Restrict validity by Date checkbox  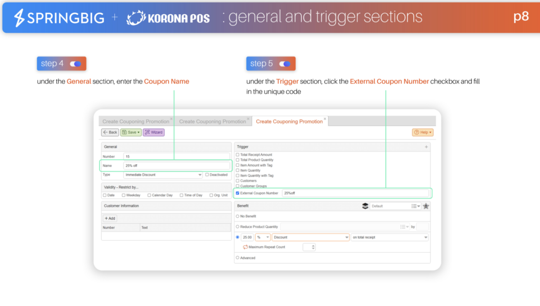[105, 195]
